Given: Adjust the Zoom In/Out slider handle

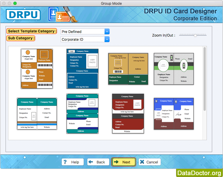Looking at the screenshot, I should click(195, 35).
